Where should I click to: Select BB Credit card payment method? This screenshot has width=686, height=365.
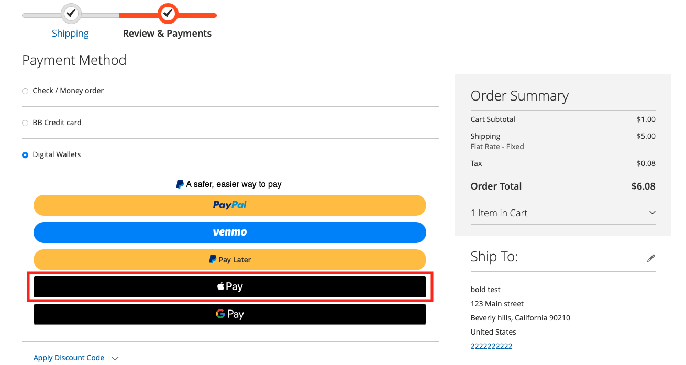tap(25, 123)
